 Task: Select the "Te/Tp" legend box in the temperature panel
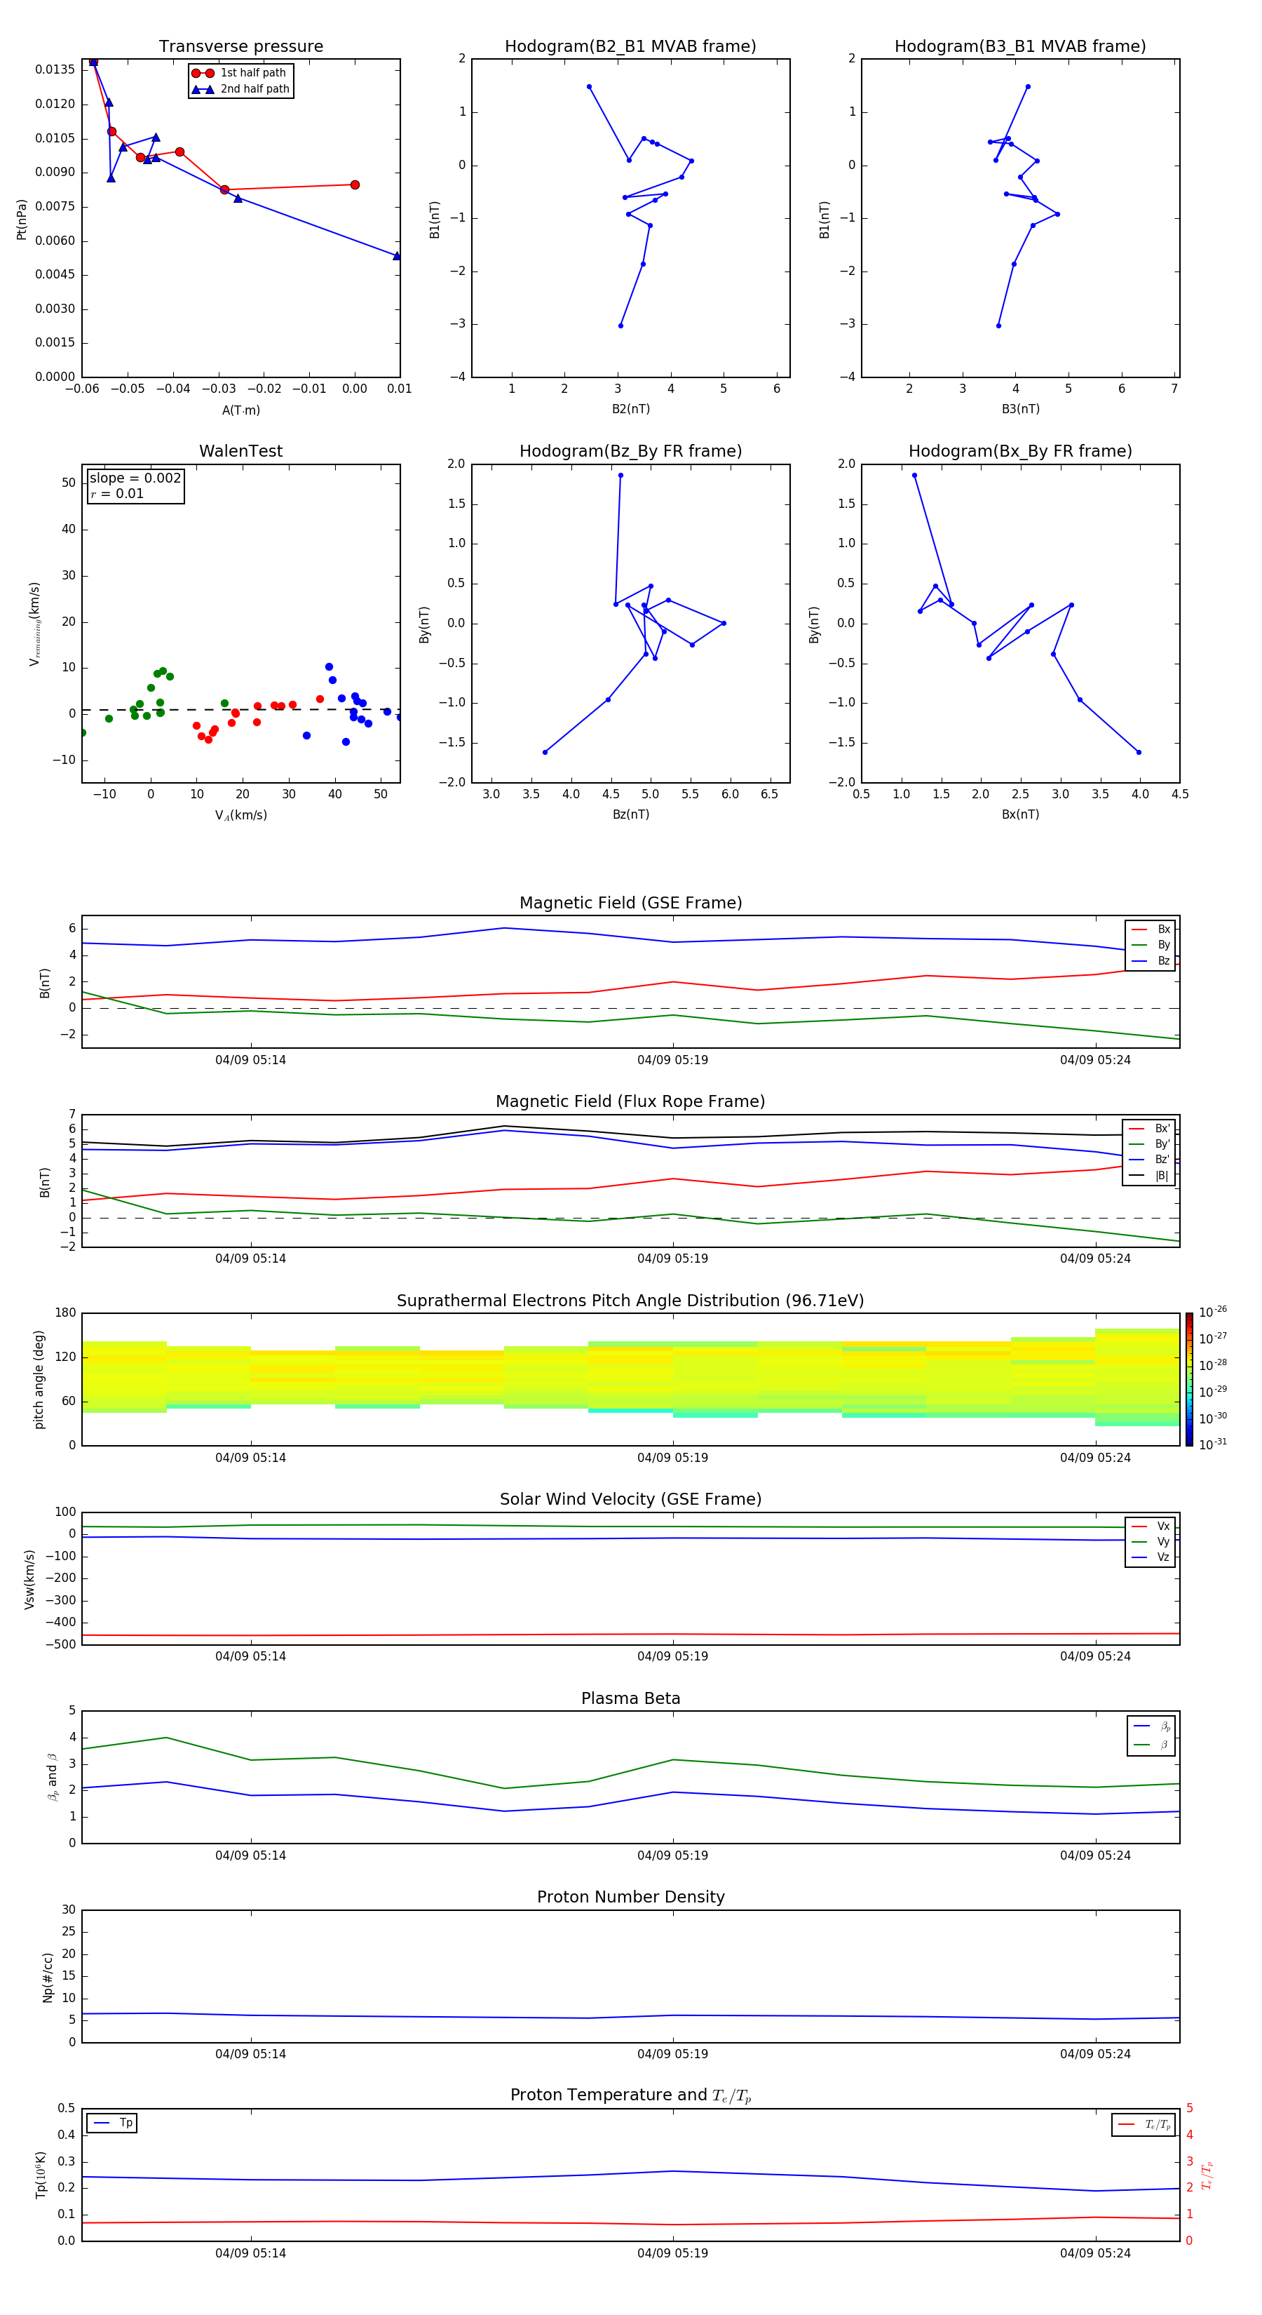1144,2124
